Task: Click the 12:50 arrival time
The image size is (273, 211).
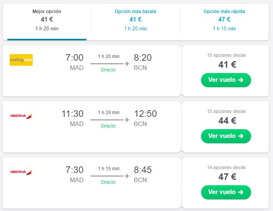Action: click(x=145, y=114)
